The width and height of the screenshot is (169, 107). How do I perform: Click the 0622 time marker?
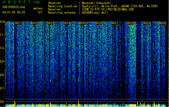click(x=34, y=23)
